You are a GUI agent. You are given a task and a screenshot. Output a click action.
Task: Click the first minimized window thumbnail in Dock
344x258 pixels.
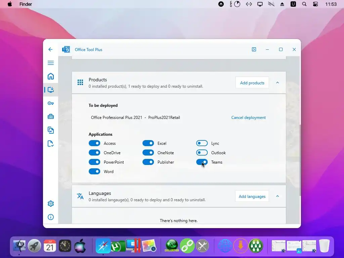click(278, 246)
